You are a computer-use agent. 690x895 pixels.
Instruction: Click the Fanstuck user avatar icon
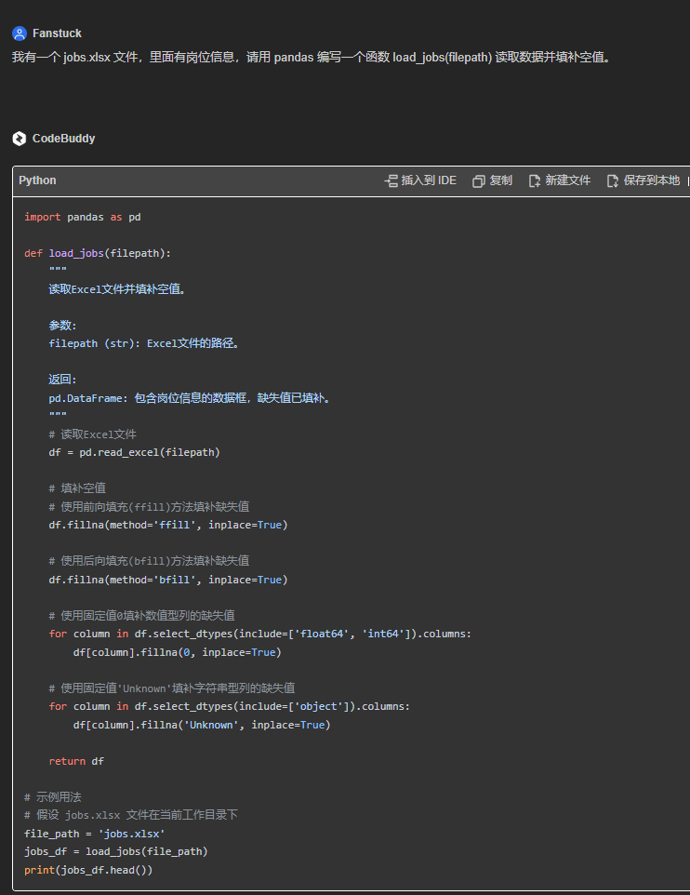click(x=20, y=33)
